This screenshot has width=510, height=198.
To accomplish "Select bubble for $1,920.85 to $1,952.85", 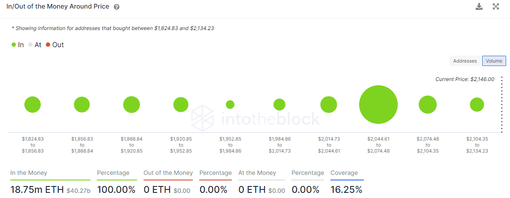I will [x=181, y=105].
